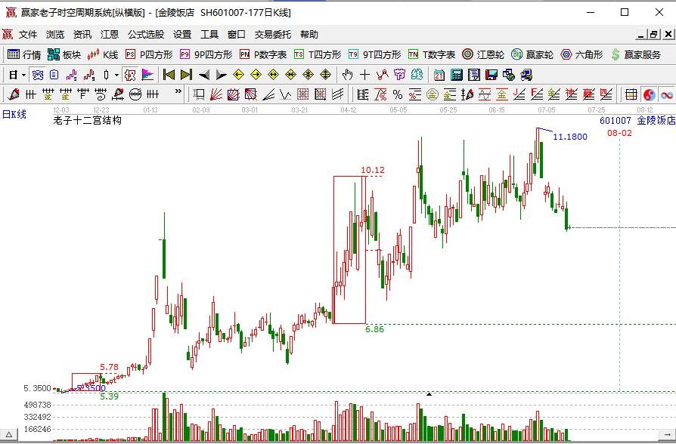Open the 行情 quotes view
Viewport: 676px width, 444px height.
[x=24, y=54]
